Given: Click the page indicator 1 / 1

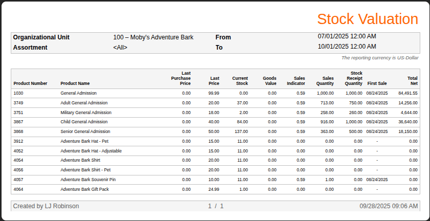Looking at the screenshot, I should (216, 206).
